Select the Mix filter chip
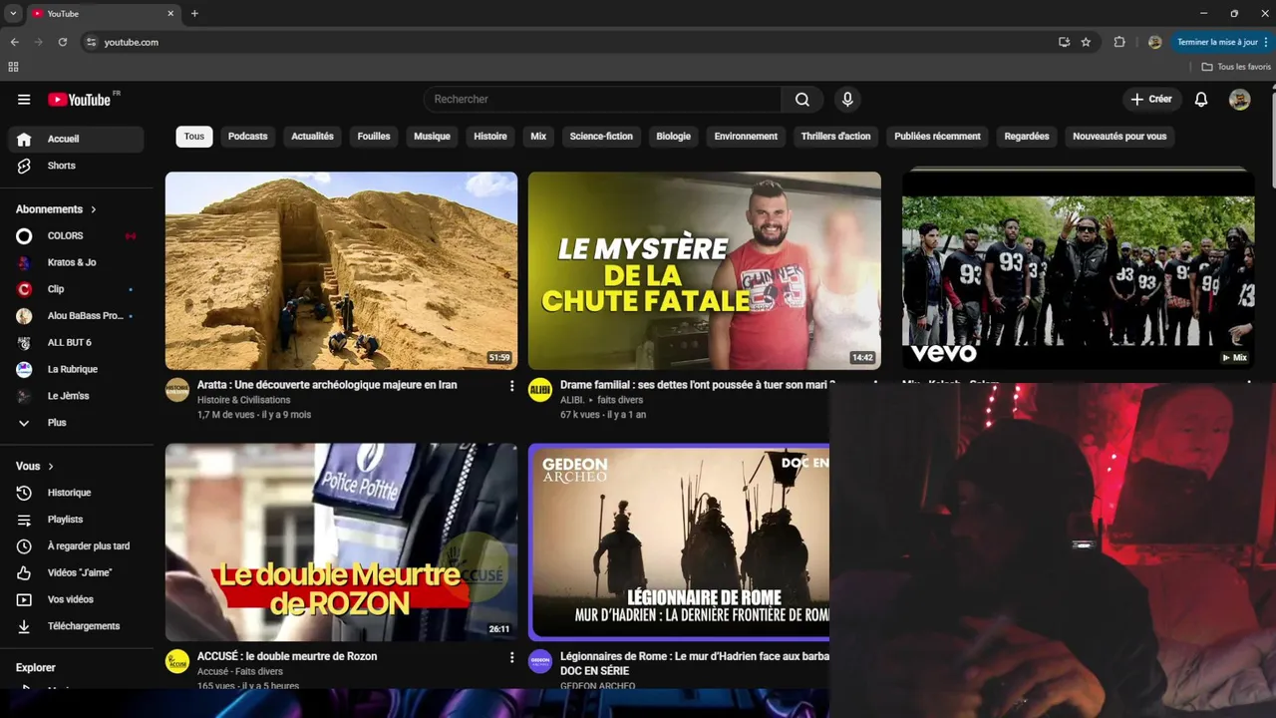This screenshot has height=718, width=1276. pos(538,137)
